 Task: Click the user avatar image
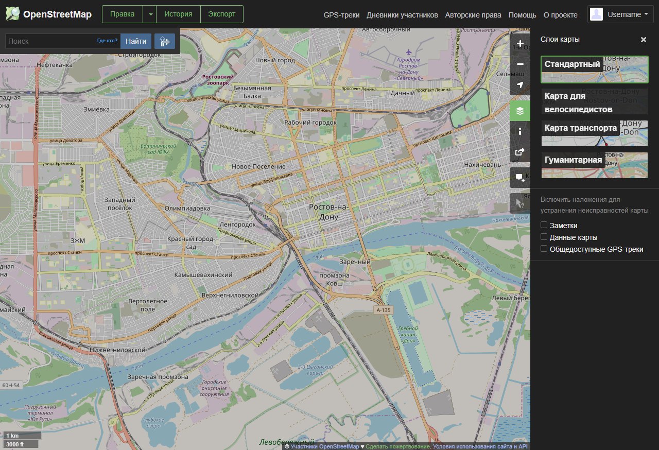[x=597, y=14]
